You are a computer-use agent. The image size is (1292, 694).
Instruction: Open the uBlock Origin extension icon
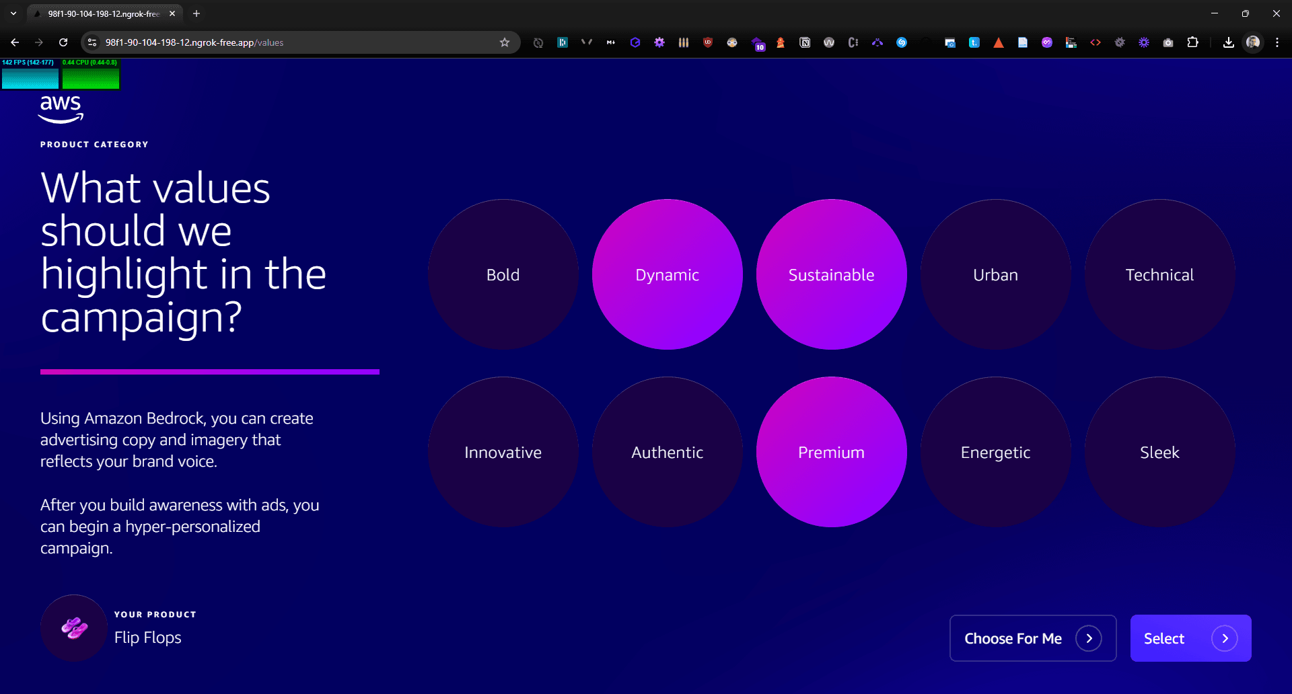(x=708, y=42)
